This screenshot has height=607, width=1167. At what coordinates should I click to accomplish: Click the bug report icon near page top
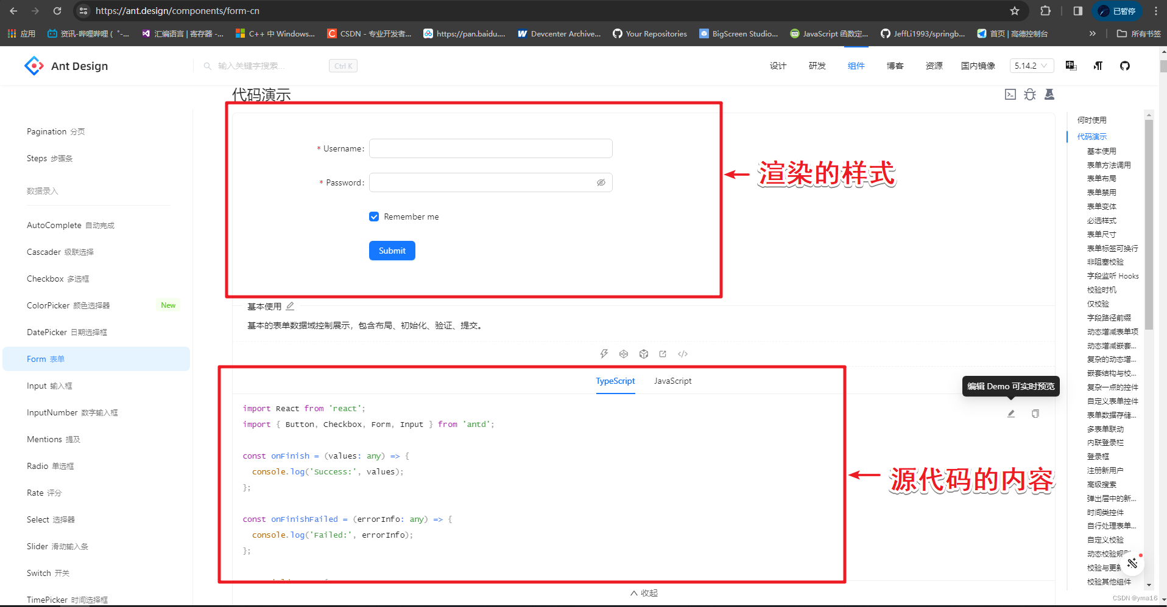tap(1029, 94)
